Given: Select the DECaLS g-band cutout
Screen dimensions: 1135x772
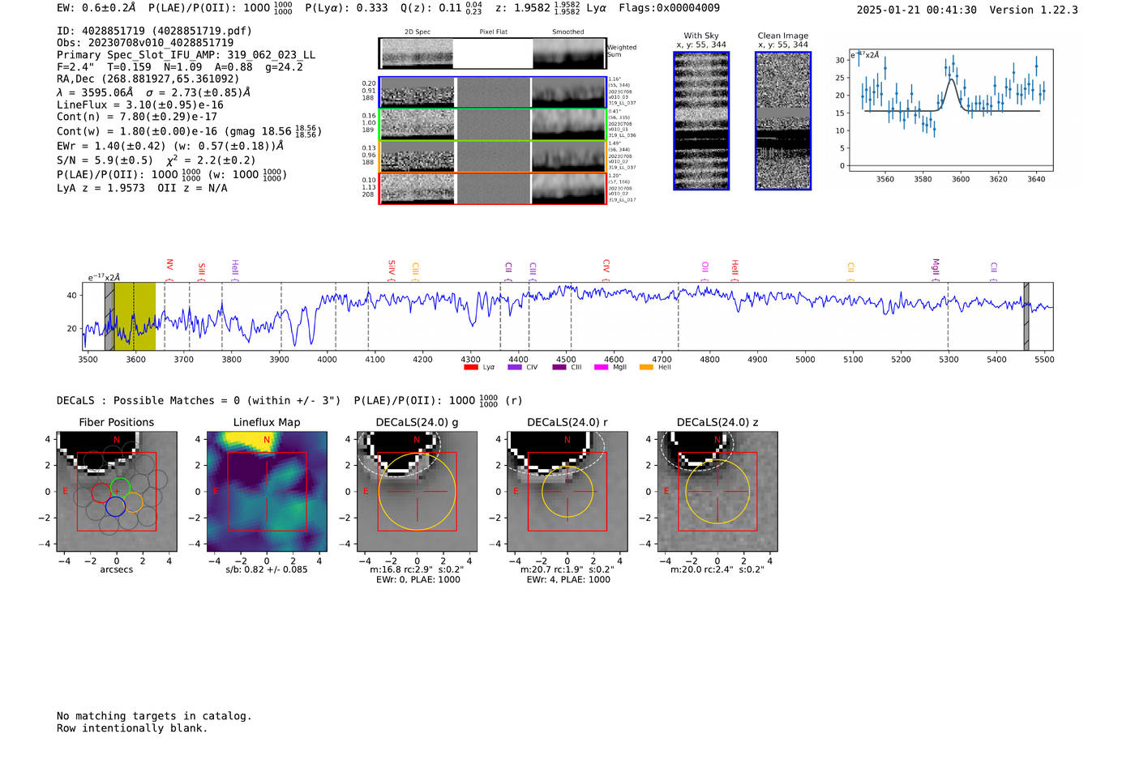Looking at the screenshot, I should pos(417,492).
